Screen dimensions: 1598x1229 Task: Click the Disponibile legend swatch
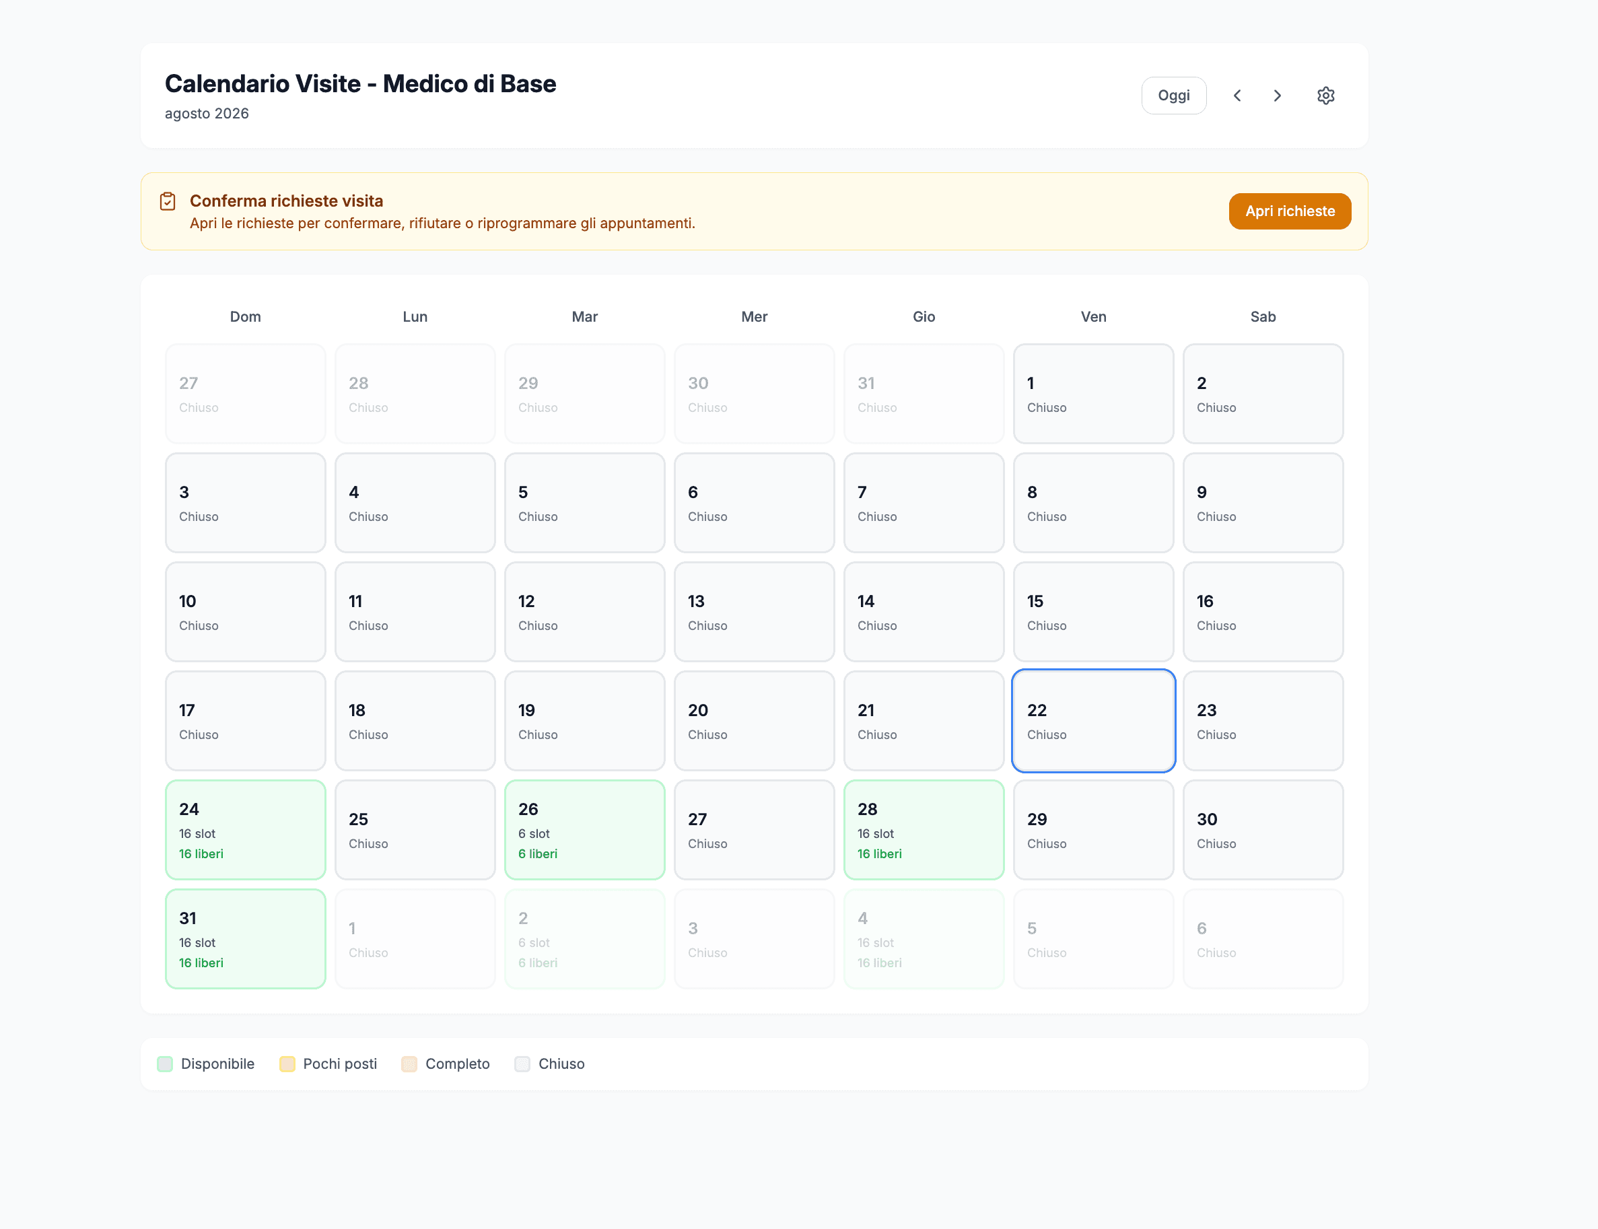[x=165, y=1063]
